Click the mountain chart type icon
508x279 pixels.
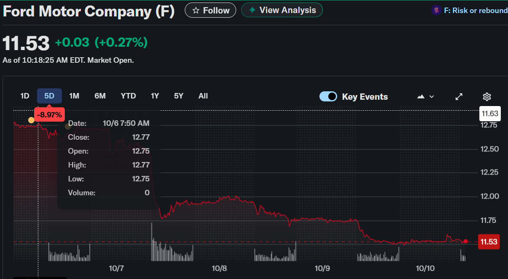coord(421,97)
